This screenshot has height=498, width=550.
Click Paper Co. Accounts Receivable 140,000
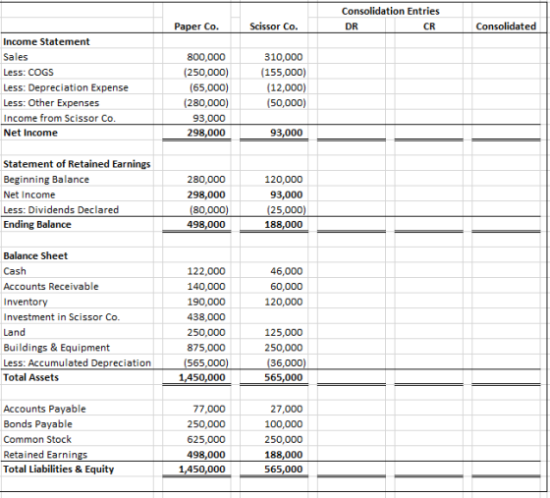click(x=206, y=287)
